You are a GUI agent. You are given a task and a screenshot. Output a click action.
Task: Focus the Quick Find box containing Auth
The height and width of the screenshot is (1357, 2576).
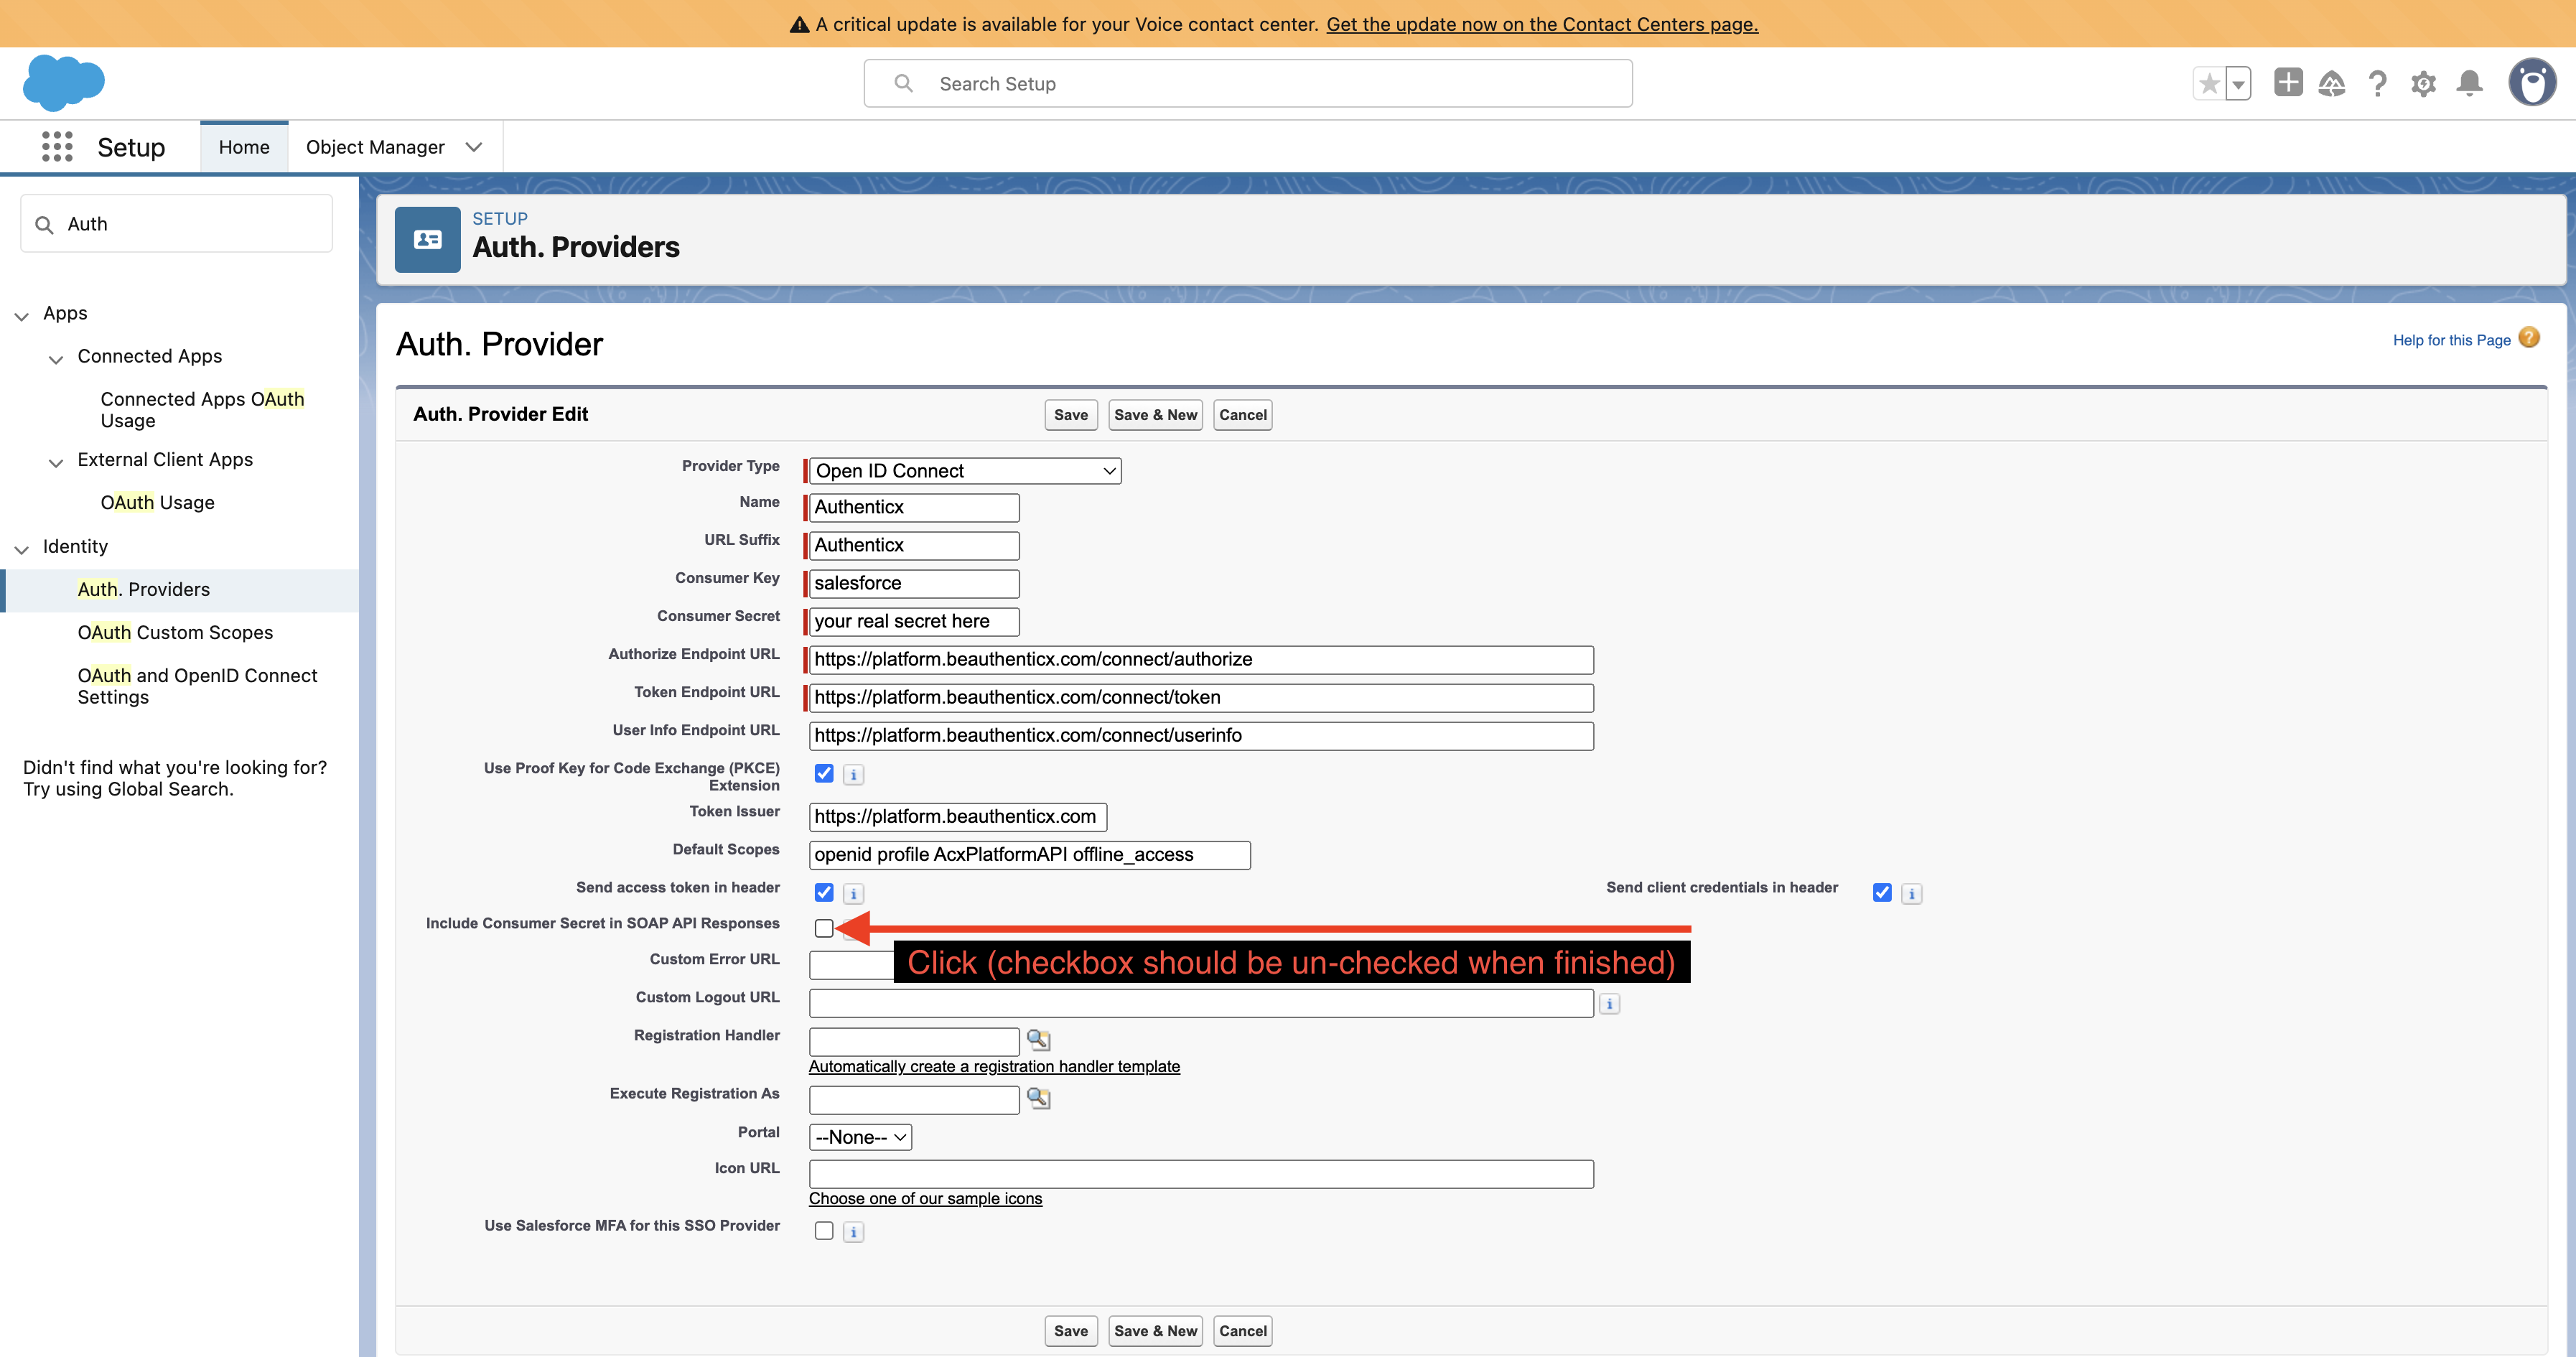click(x=176, y=224)
